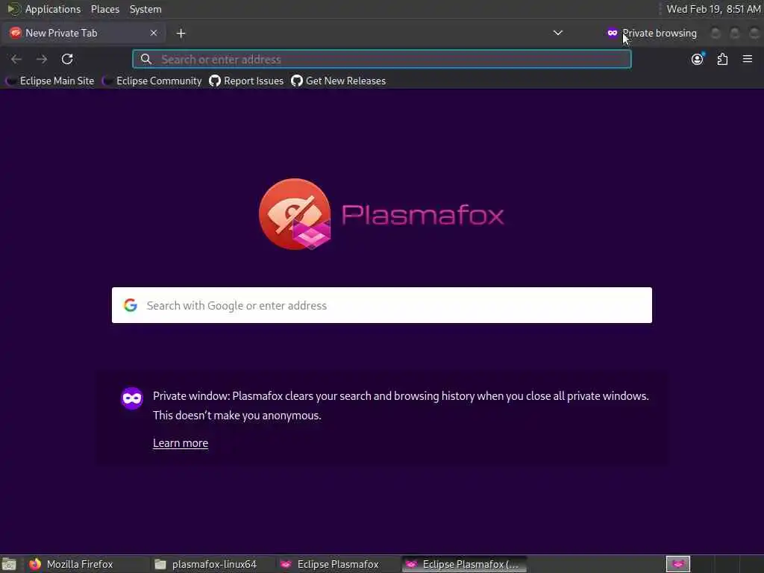Open the account profile icon
764x573 pixels.
(698, 59)
